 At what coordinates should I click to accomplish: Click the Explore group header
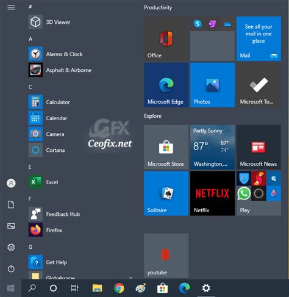point(152,116)
